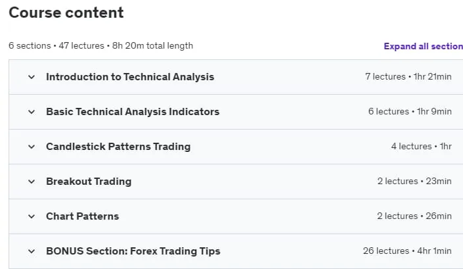The image size is (463, 269).
Task: Click the 6 lectures 1hr 9min label
Action: (410, 111)
